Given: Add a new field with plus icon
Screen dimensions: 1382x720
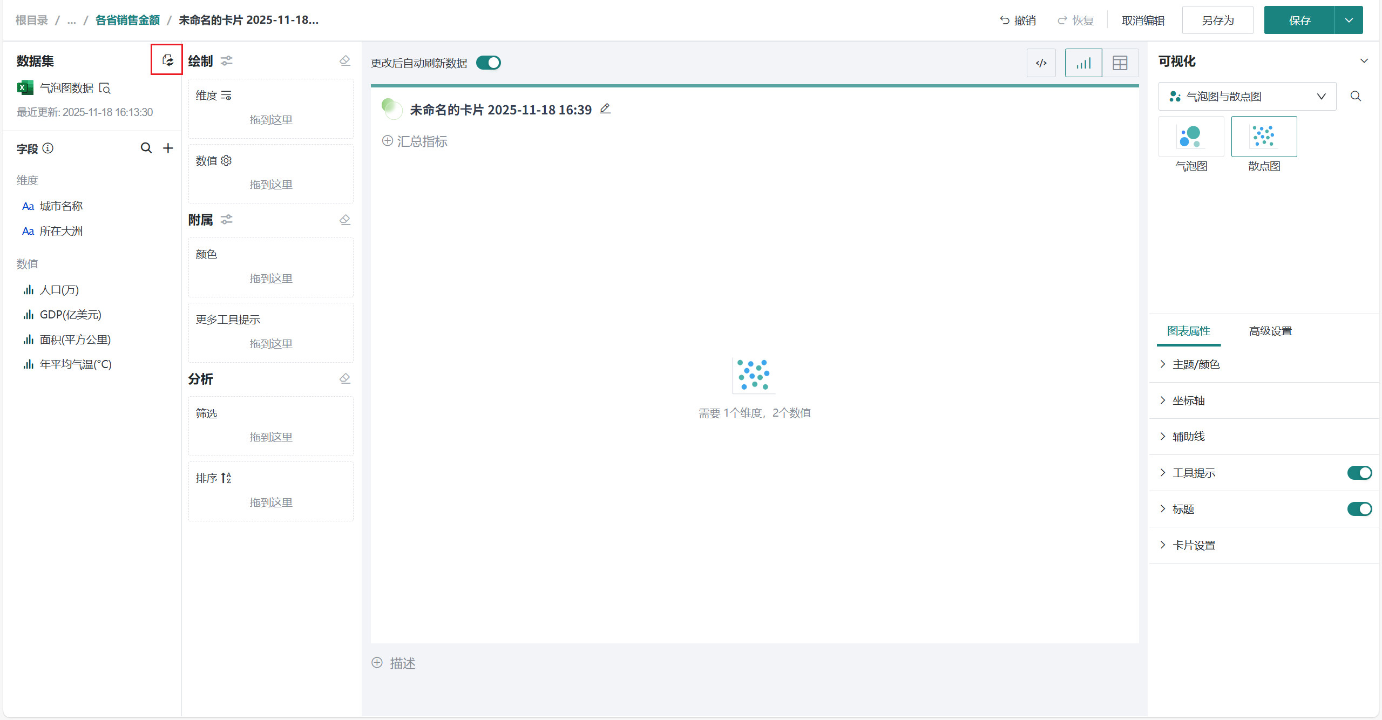Looking at the screenshot, I should click(x=168, y=148).
